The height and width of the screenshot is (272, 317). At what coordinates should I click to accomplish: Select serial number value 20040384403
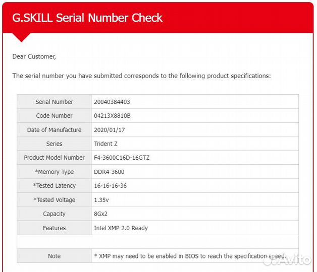click(112, 102)
